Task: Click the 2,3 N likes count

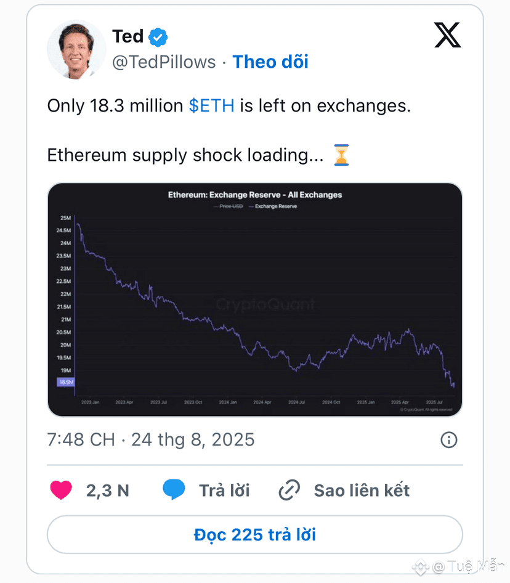Action: pyautogui.click(x=107, y=491)
